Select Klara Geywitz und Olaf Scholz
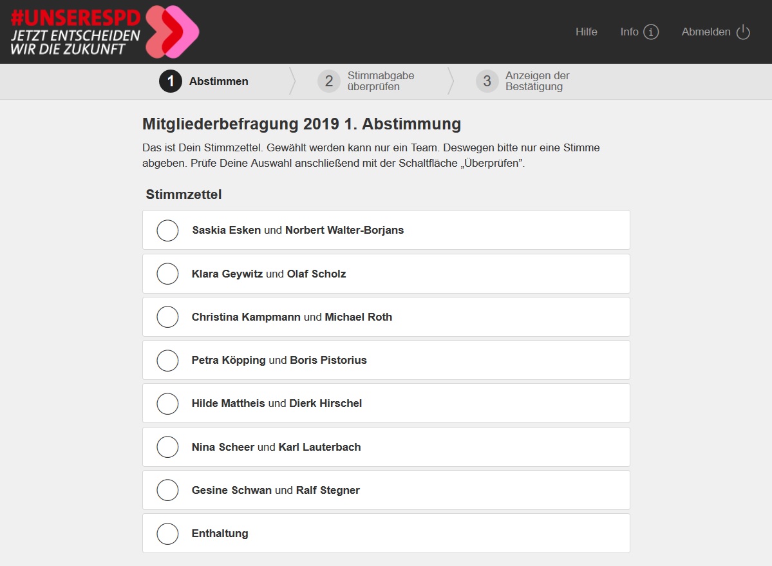Image resolution: width=772 pixels, height=566 pixels. pyautogui.click(x=386, y=274)
